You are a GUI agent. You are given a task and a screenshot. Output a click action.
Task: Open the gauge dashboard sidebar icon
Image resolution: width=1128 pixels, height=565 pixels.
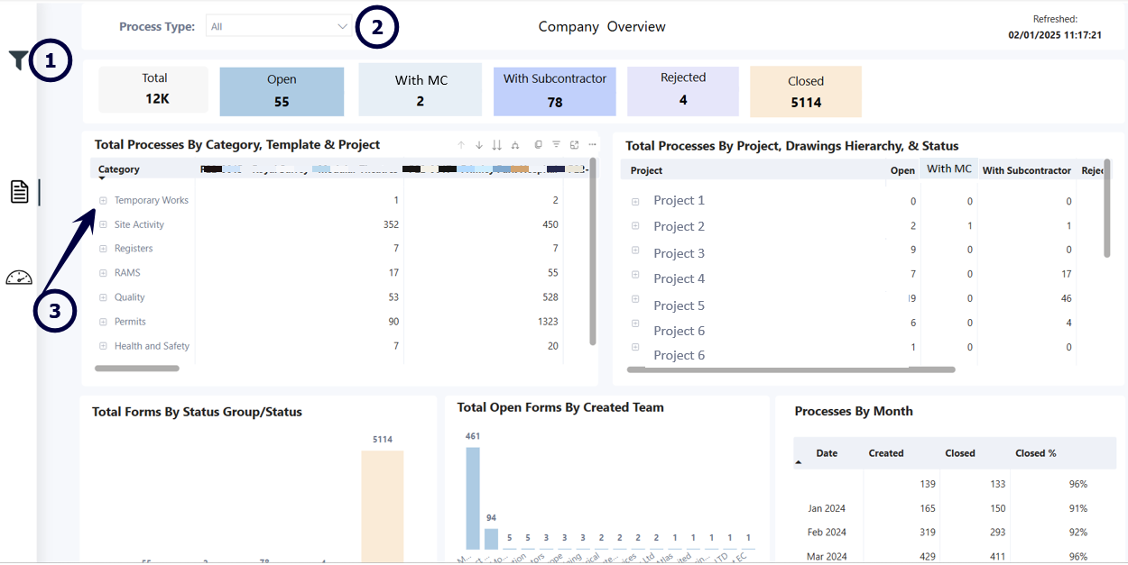click(19, 278)
